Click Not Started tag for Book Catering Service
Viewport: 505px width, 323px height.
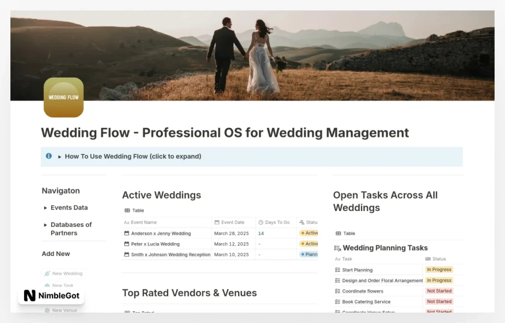coord(439,301)
